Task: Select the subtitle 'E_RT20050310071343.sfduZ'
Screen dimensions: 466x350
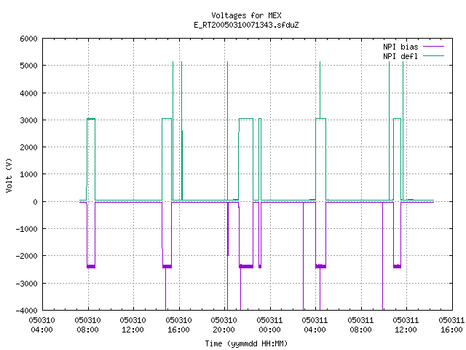Action: point(246,25)
